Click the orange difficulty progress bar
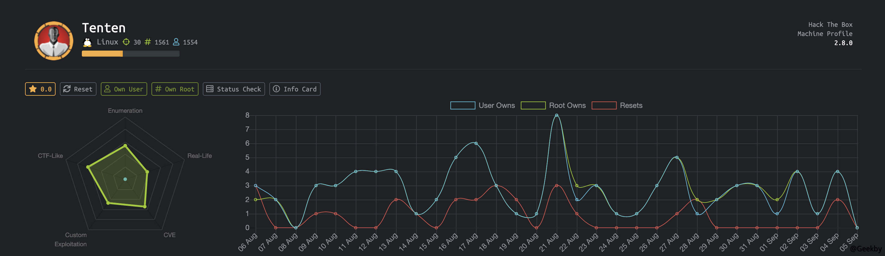 pyautogui.click(x=102, y=54)
